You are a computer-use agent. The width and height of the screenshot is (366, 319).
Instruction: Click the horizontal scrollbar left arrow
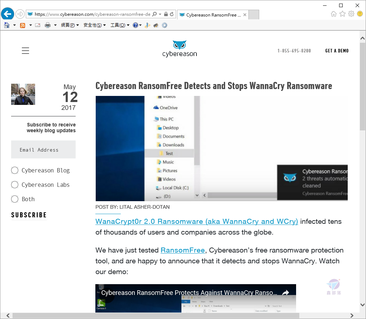pyautogui.click(x=8, y=315)
